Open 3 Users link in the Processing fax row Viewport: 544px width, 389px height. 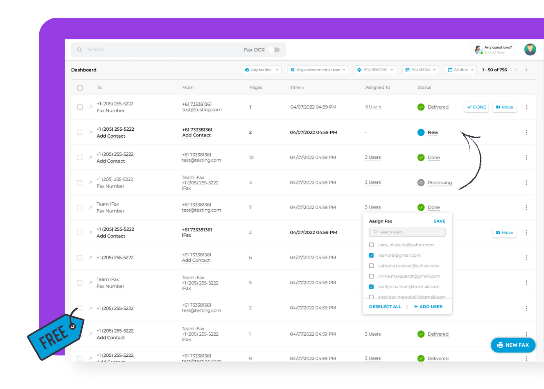click(x=373, y=182)
